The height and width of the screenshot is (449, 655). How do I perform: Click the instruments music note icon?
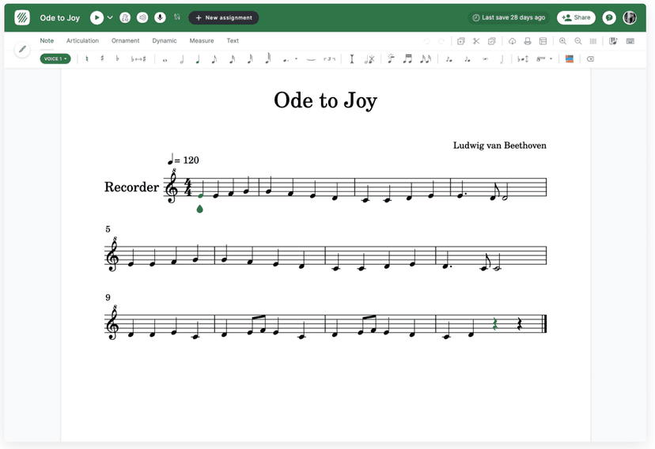click(613, 41)
